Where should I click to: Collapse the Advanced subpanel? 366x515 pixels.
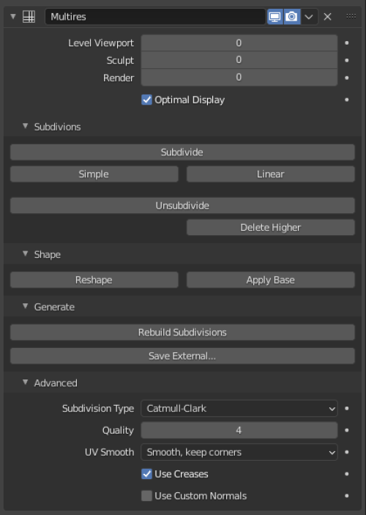(x=26, y=382)
